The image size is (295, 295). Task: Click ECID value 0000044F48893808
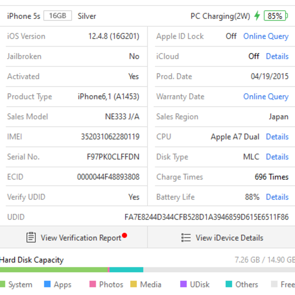click(108, 177)
